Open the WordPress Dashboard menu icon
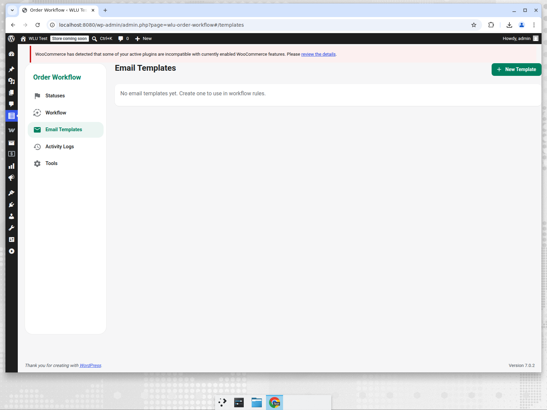Screen dimensions: 547x410 pos(11,54)
